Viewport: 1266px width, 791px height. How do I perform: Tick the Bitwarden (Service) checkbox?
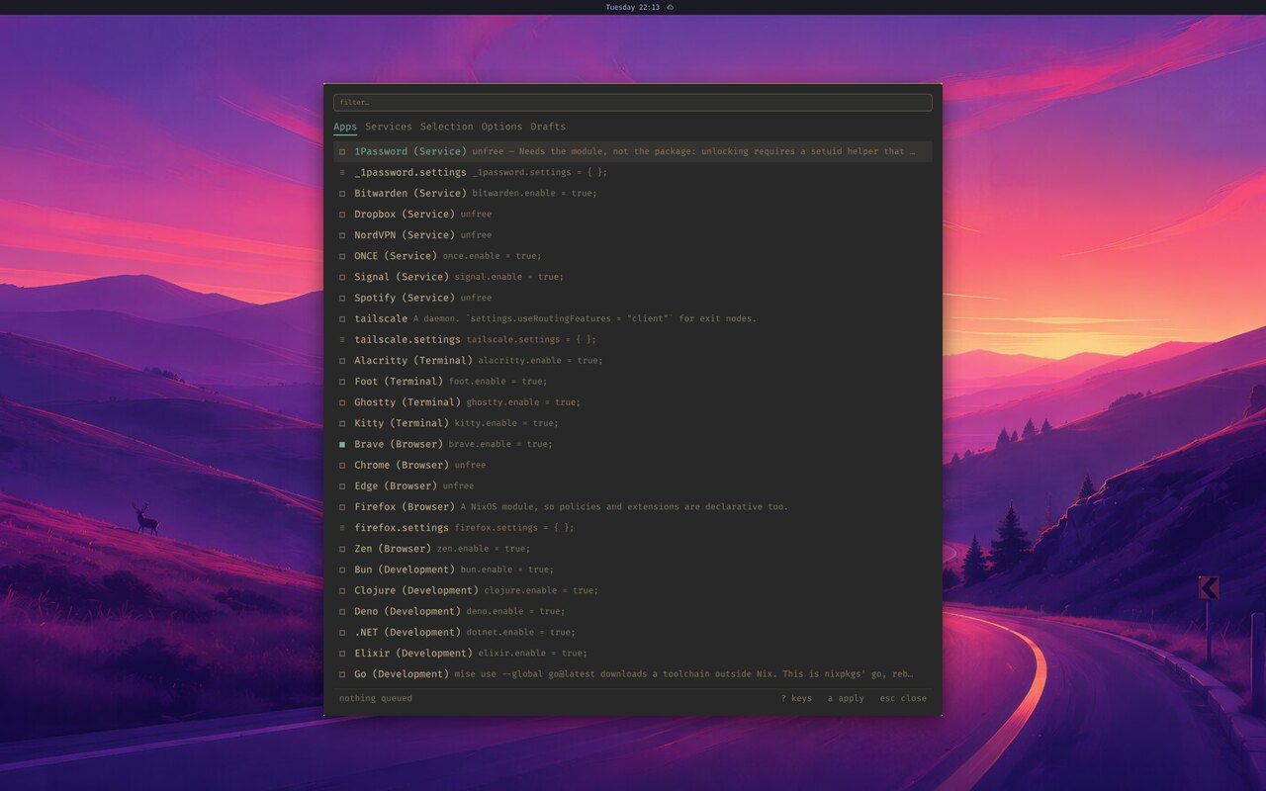point(342,194)
